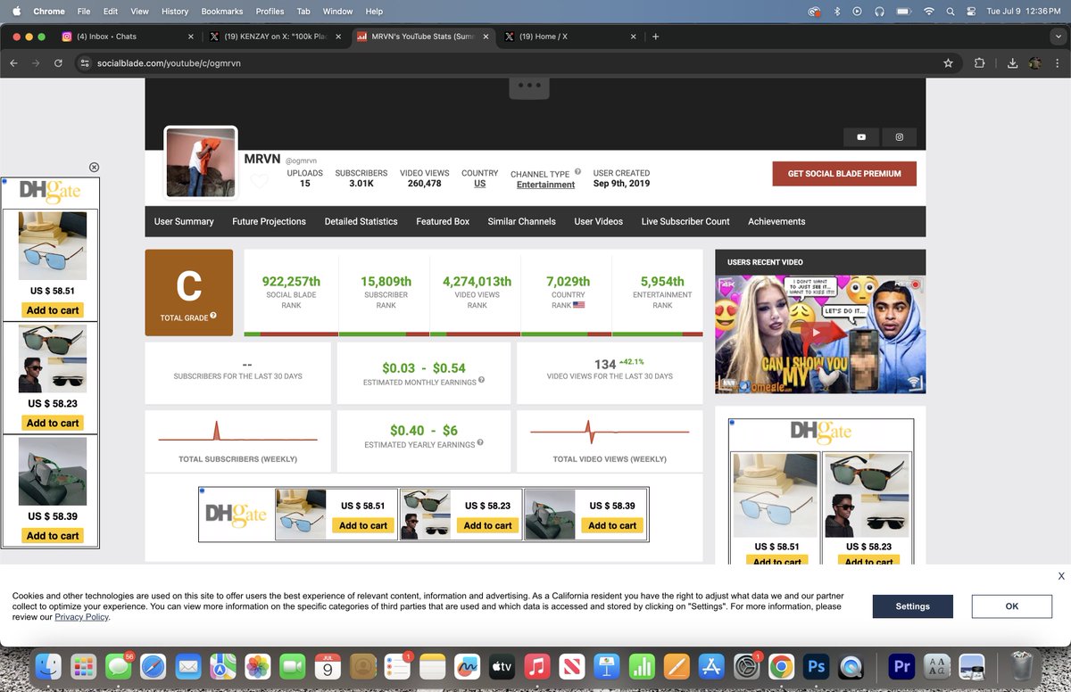Screen dimensions: 1071x692
Task: Open Spotlight search in menu bar
Action: click(949, 11)
